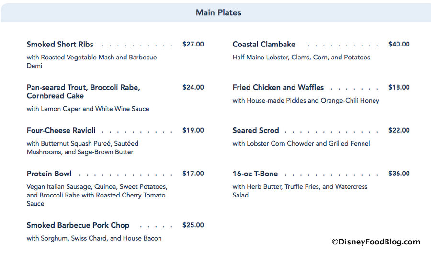Click the $27.00 Smoked Short Ribs price
Viewport: 431px width, 255px height.
click(193, 44)
